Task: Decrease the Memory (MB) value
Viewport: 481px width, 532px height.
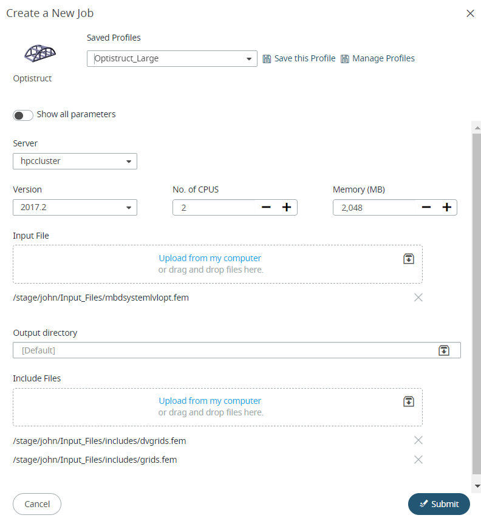Action: click(426, 208)
